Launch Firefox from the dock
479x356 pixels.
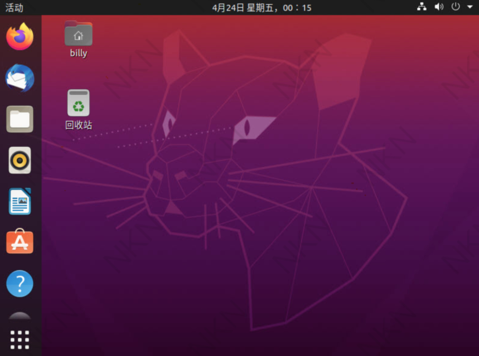pos(20,37)
